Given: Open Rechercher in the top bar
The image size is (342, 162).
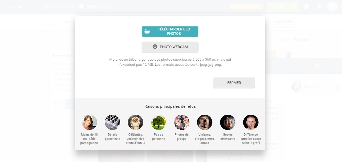Looking at the screenshot, I should [59, 7].
